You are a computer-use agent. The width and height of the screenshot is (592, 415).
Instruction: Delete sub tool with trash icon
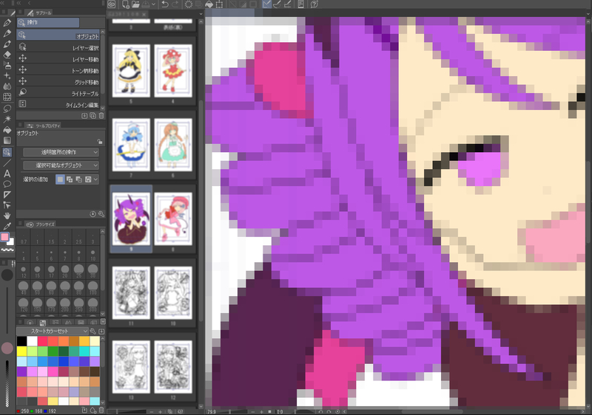point(101,116)
